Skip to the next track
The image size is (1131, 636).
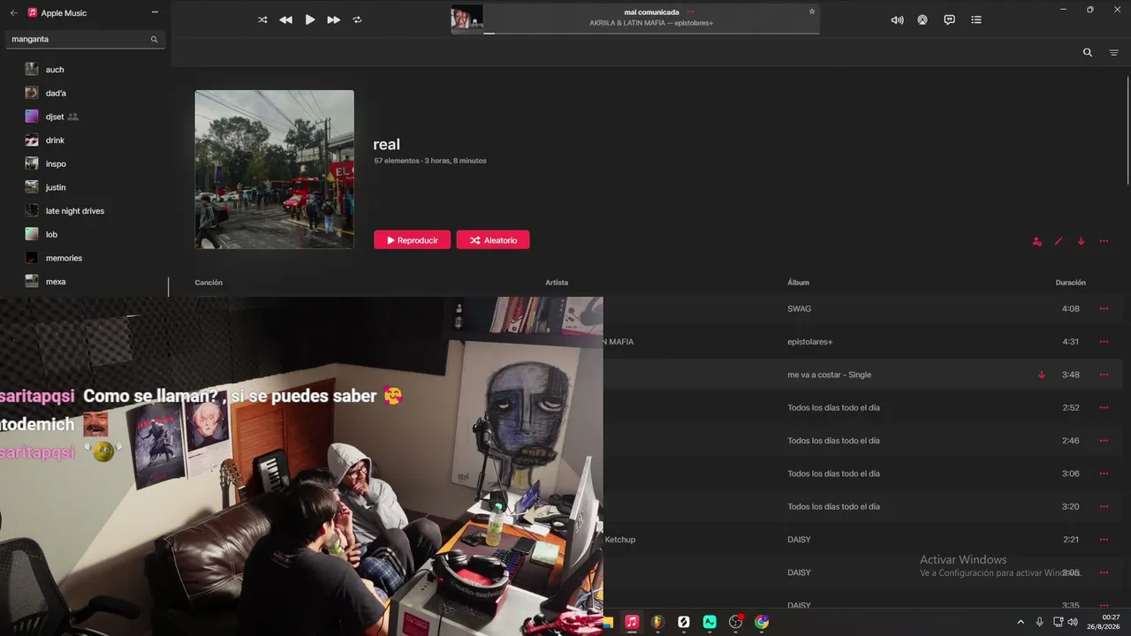point(334,19)
